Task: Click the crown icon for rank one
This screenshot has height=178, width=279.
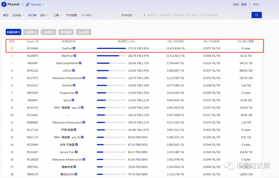Action: tap(12, 48)
